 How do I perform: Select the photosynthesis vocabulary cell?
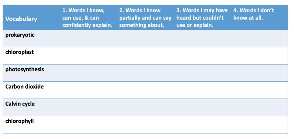[x=32, y=73]
